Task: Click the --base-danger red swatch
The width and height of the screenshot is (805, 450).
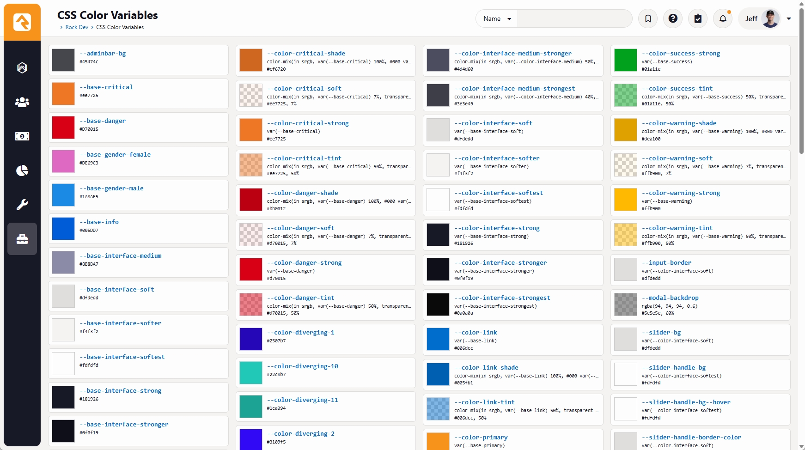Action: tap(63, 128)
